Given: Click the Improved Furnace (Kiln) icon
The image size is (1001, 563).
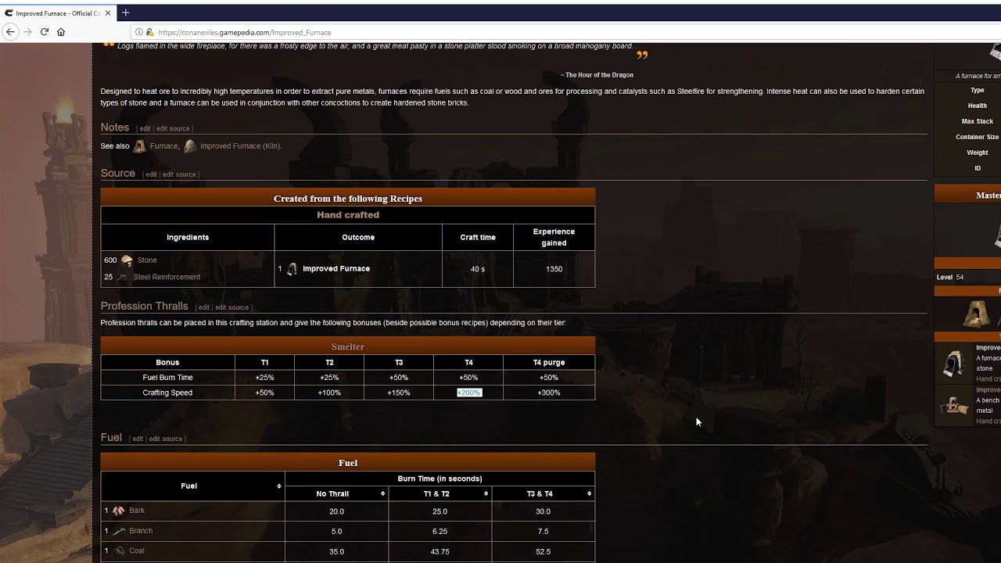Looking at the screenshot, I should (x=190, y=146).
